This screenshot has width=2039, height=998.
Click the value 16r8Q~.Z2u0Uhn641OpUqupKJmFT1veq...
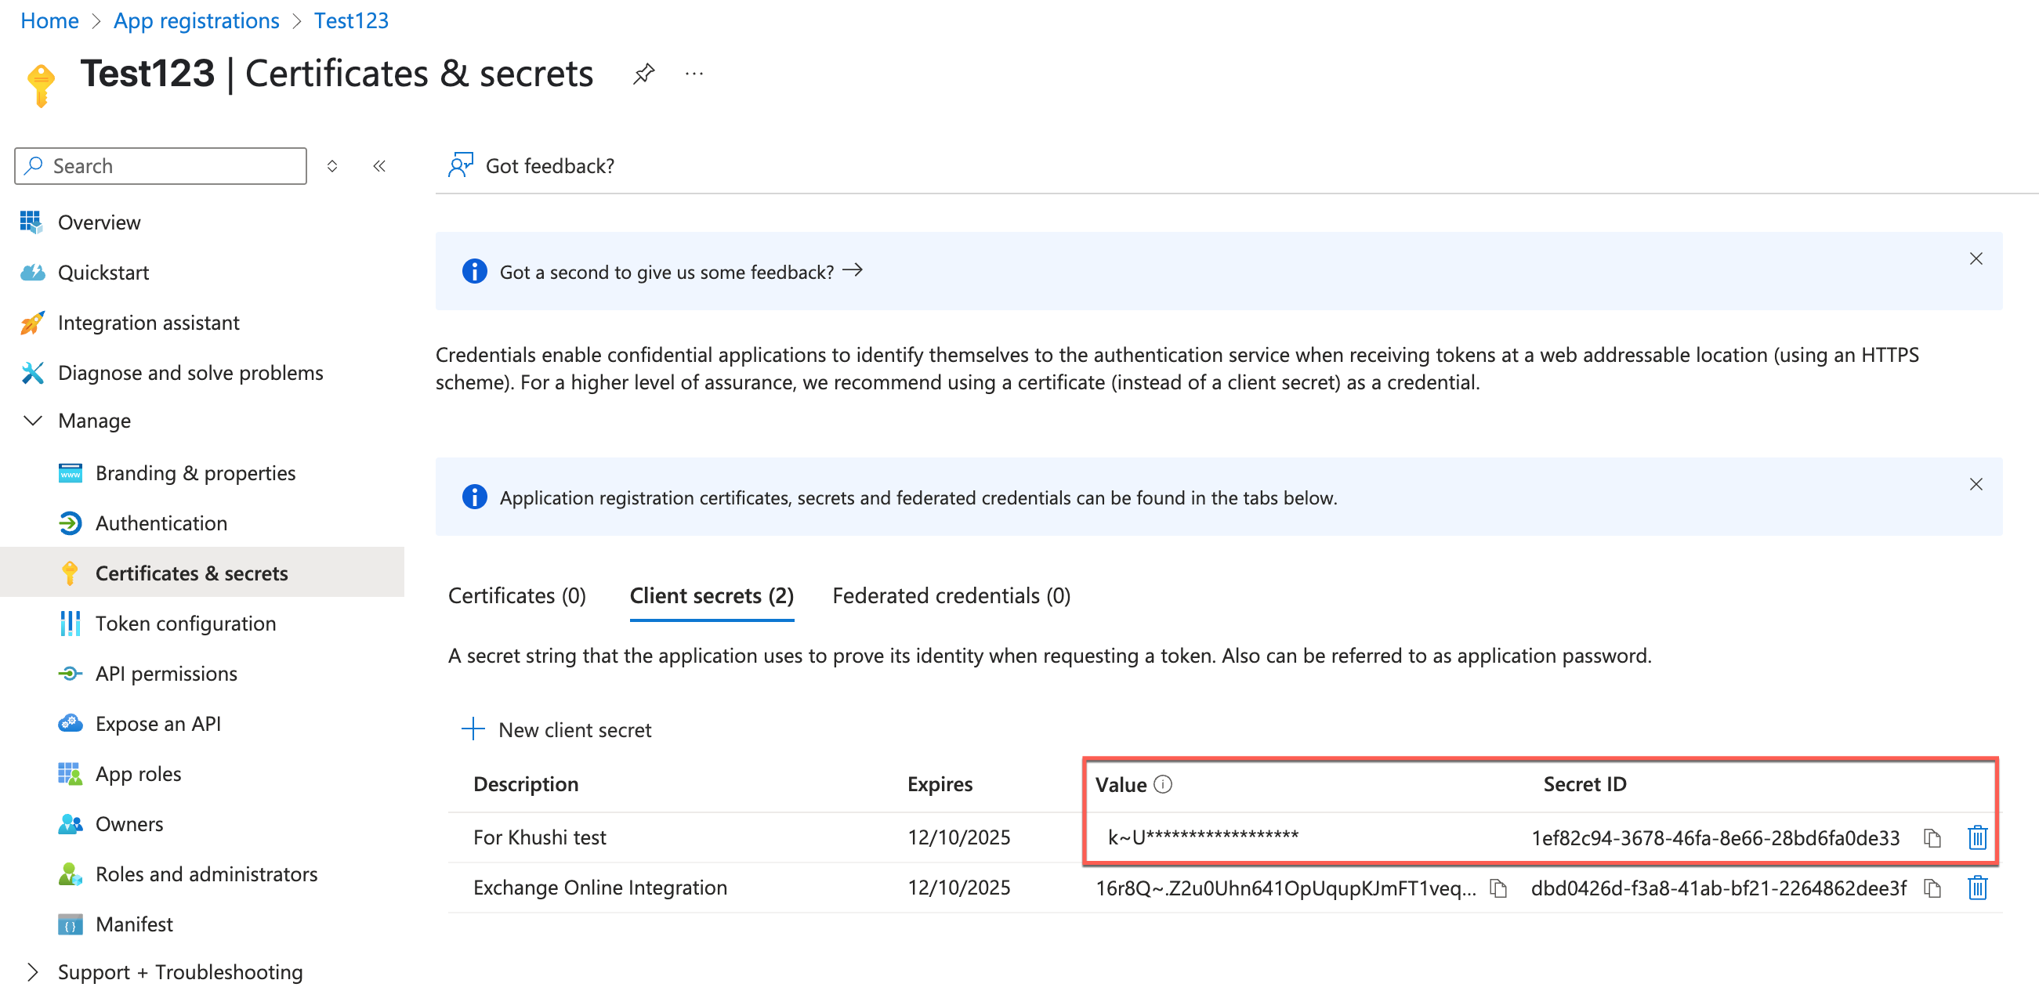coord(1285,889)
